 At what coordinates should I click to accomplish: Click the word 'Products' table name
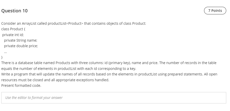tap(63, 63)
